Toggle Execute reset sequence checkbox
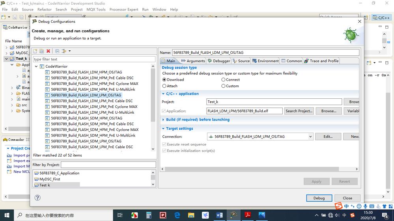The height and width of the screenshot is (221, 394). point(164,144)
